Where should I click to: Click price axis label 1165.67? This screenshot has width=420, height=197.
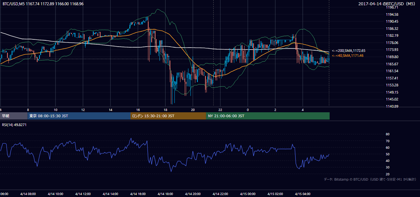392,64
